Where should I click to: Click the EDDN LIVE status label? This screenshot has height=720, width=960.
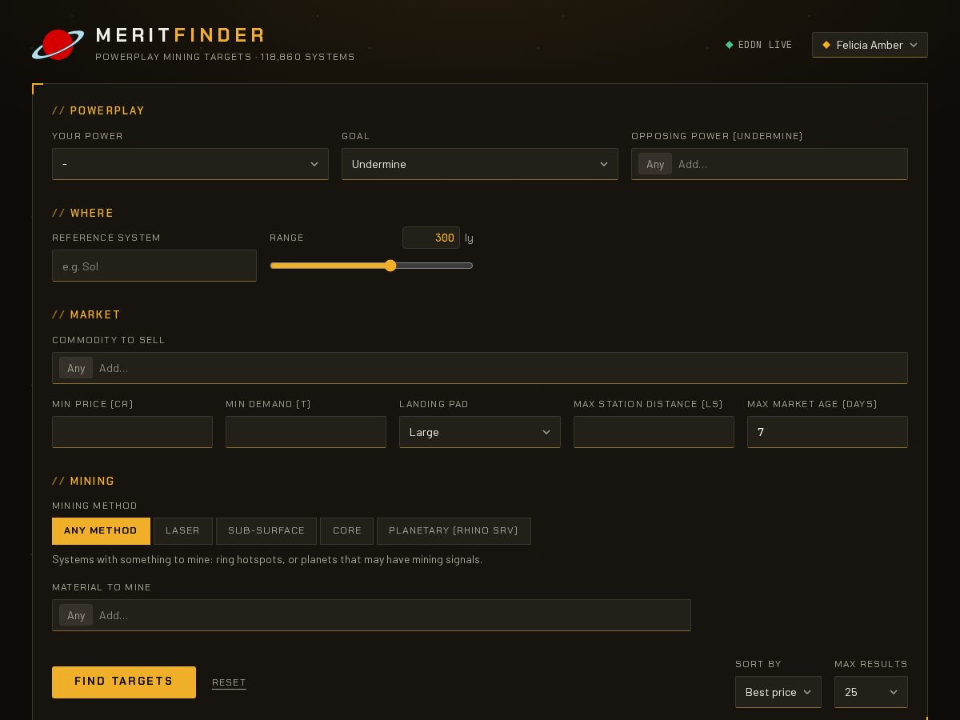pos(766,45)
